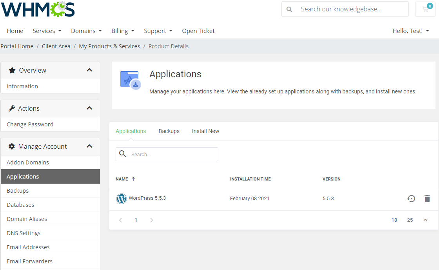Screen dimensions: 439x270
Task: Show 25 entries per page
Action: tap(410, 220)
